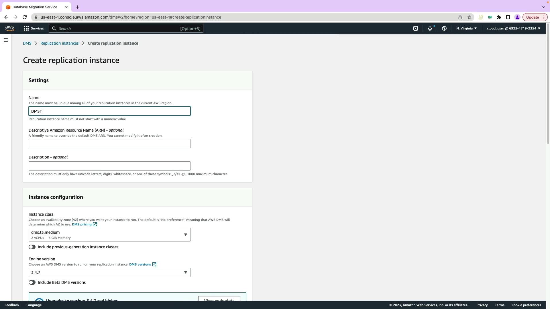Screen dimensions: 550x309
Task: Bookmark page with star icon
Action: [469, 17]
